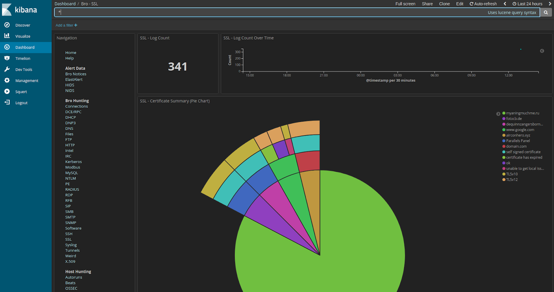Click the Kibana logo icon

(x=7, y=10)
